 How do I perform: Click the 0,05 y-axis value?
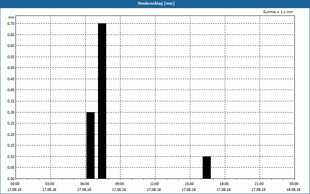11,168
